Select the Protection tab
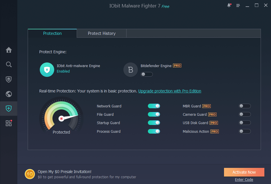Viewport: 271px width, 184px height. 52,33
